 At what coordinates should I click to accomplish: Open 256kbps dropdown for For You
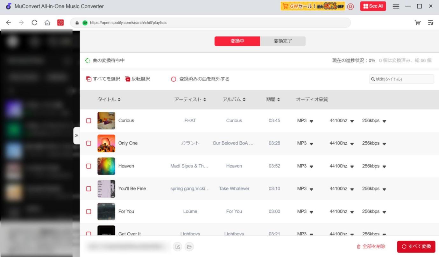point(374,211)
